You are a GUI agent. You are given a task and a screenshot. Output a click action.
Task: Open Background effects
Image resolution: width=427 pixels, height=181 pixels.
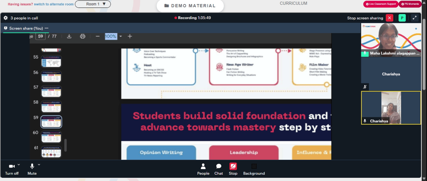(x=254, y=170)
